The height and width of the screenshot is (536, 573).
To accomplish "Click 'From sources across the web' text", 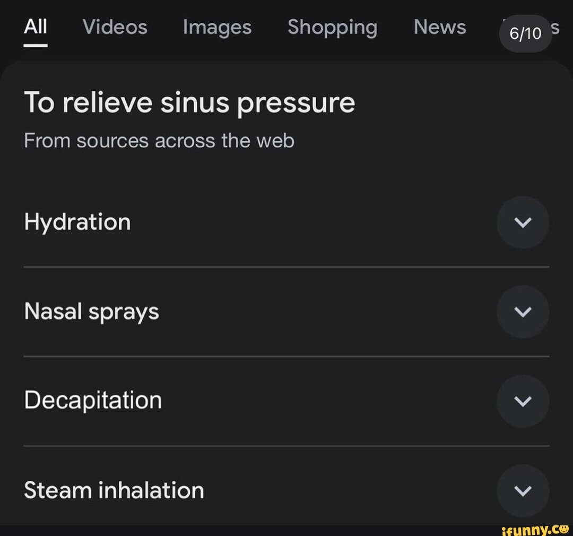I will [x=160, y=140].
